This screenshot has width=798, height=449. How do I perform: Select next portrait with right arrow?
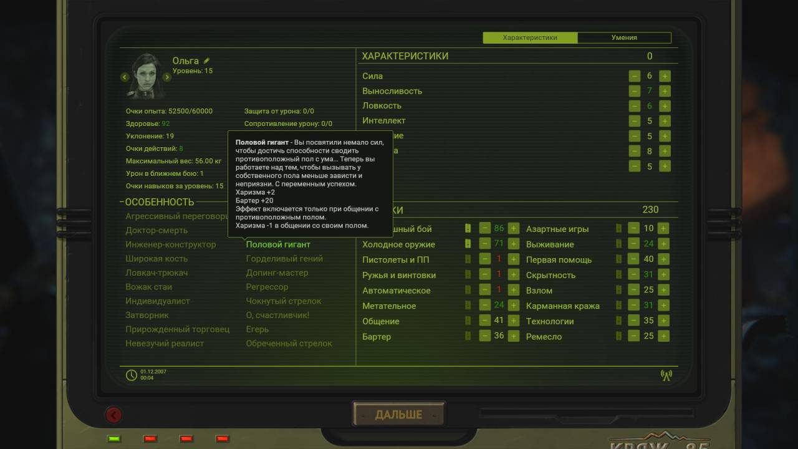tap(167, 77)
